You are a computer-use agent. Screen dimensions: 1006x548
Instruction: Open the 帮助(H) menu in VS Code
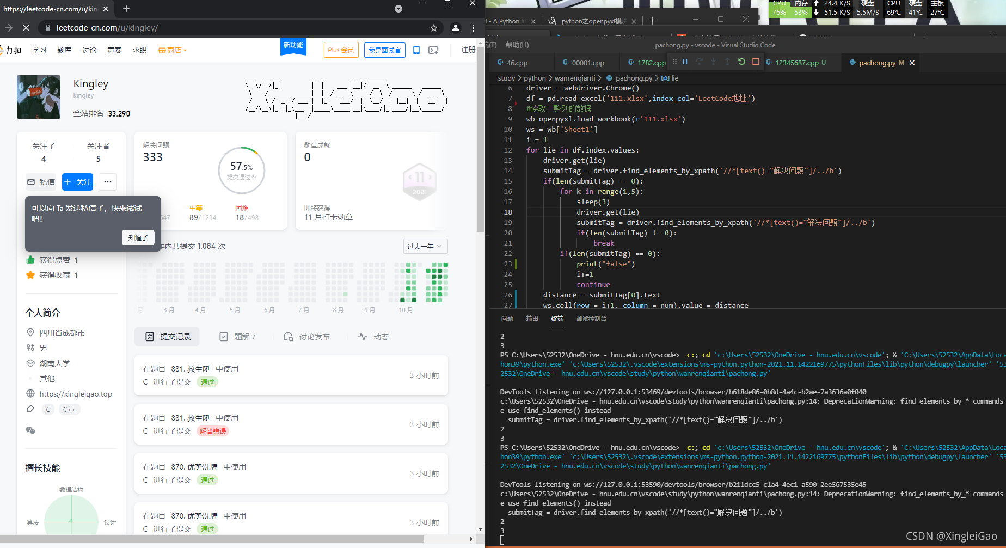pyautogui.click(x=517, y=45)
